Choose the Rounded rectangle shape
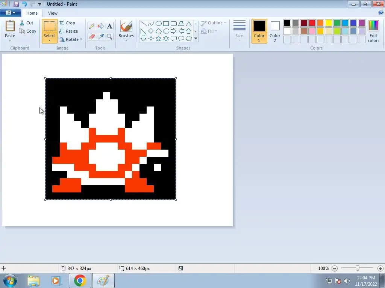This screenshot has width=385, height=288. (174, 24)
